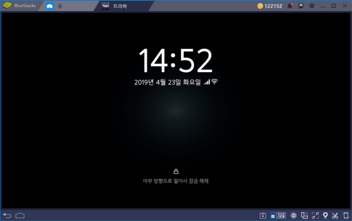352x221 pixels.
Task: Take a screenshot with scissors icon
Action: 335,215
